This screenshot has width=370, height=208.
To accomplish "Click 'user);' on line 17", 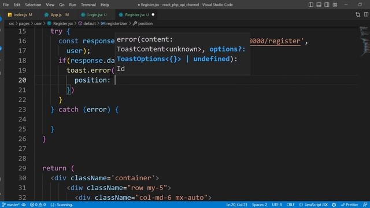I will (79, 51).
